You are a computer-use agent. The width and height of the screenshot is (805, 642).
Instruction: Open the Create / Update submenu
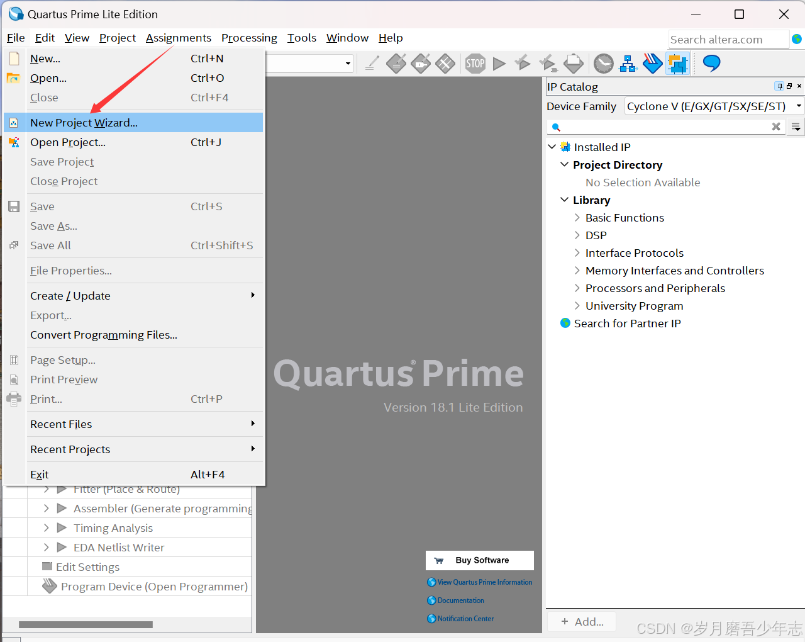coord(133,295)
